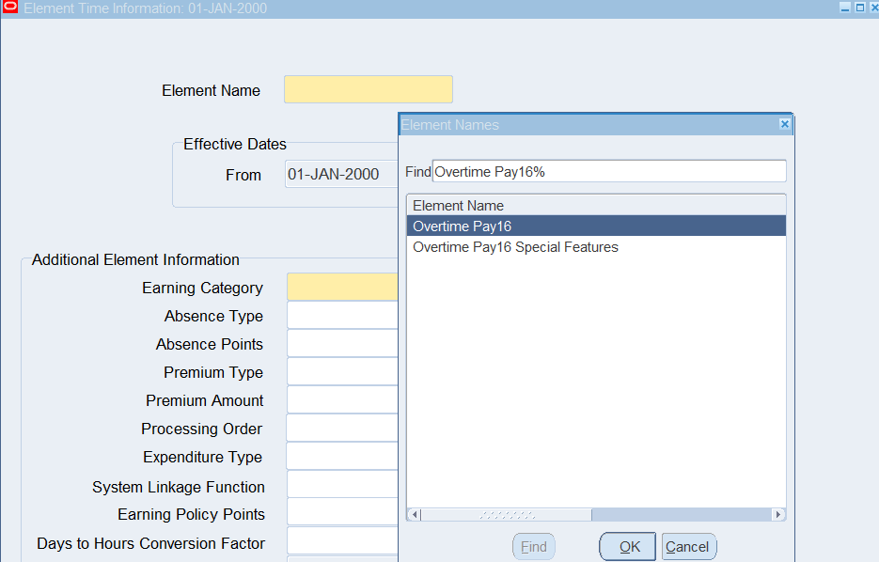Screen dimensions: 879x562
Task: Focus the Premium Amount field
Action: coord(342,400)
